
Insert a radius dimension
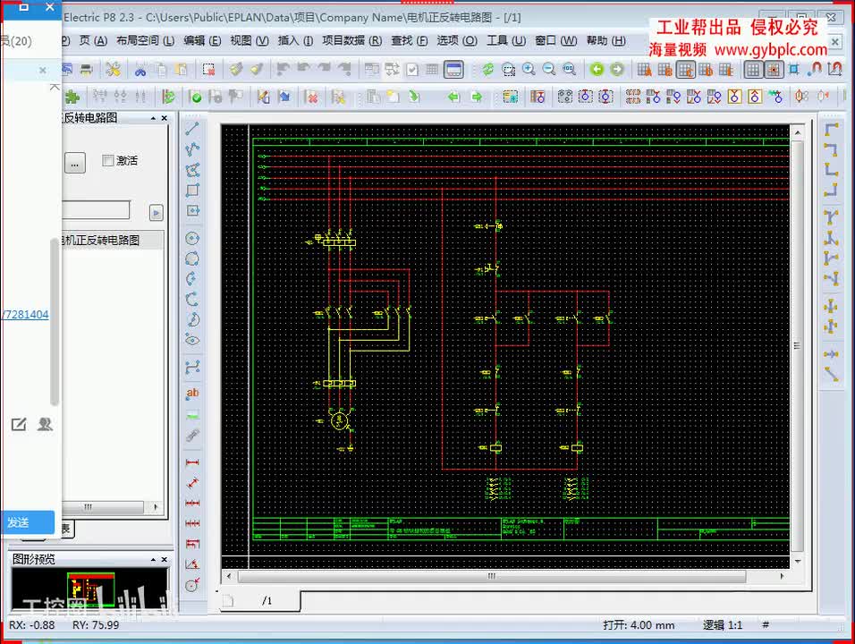[192, 585]
